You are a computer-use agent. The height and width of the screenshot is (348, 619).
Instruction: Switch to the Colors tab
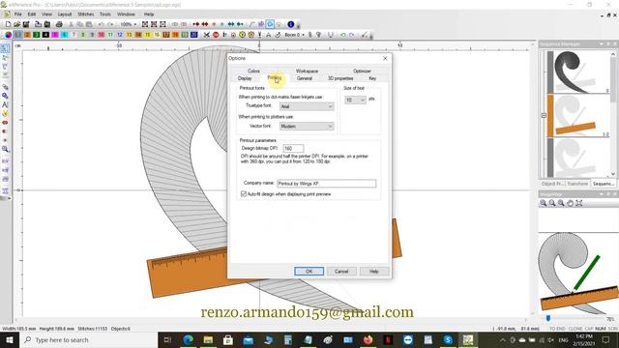pos(253,71)
